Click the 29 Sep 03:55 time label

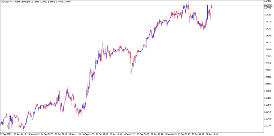point(158,134)
